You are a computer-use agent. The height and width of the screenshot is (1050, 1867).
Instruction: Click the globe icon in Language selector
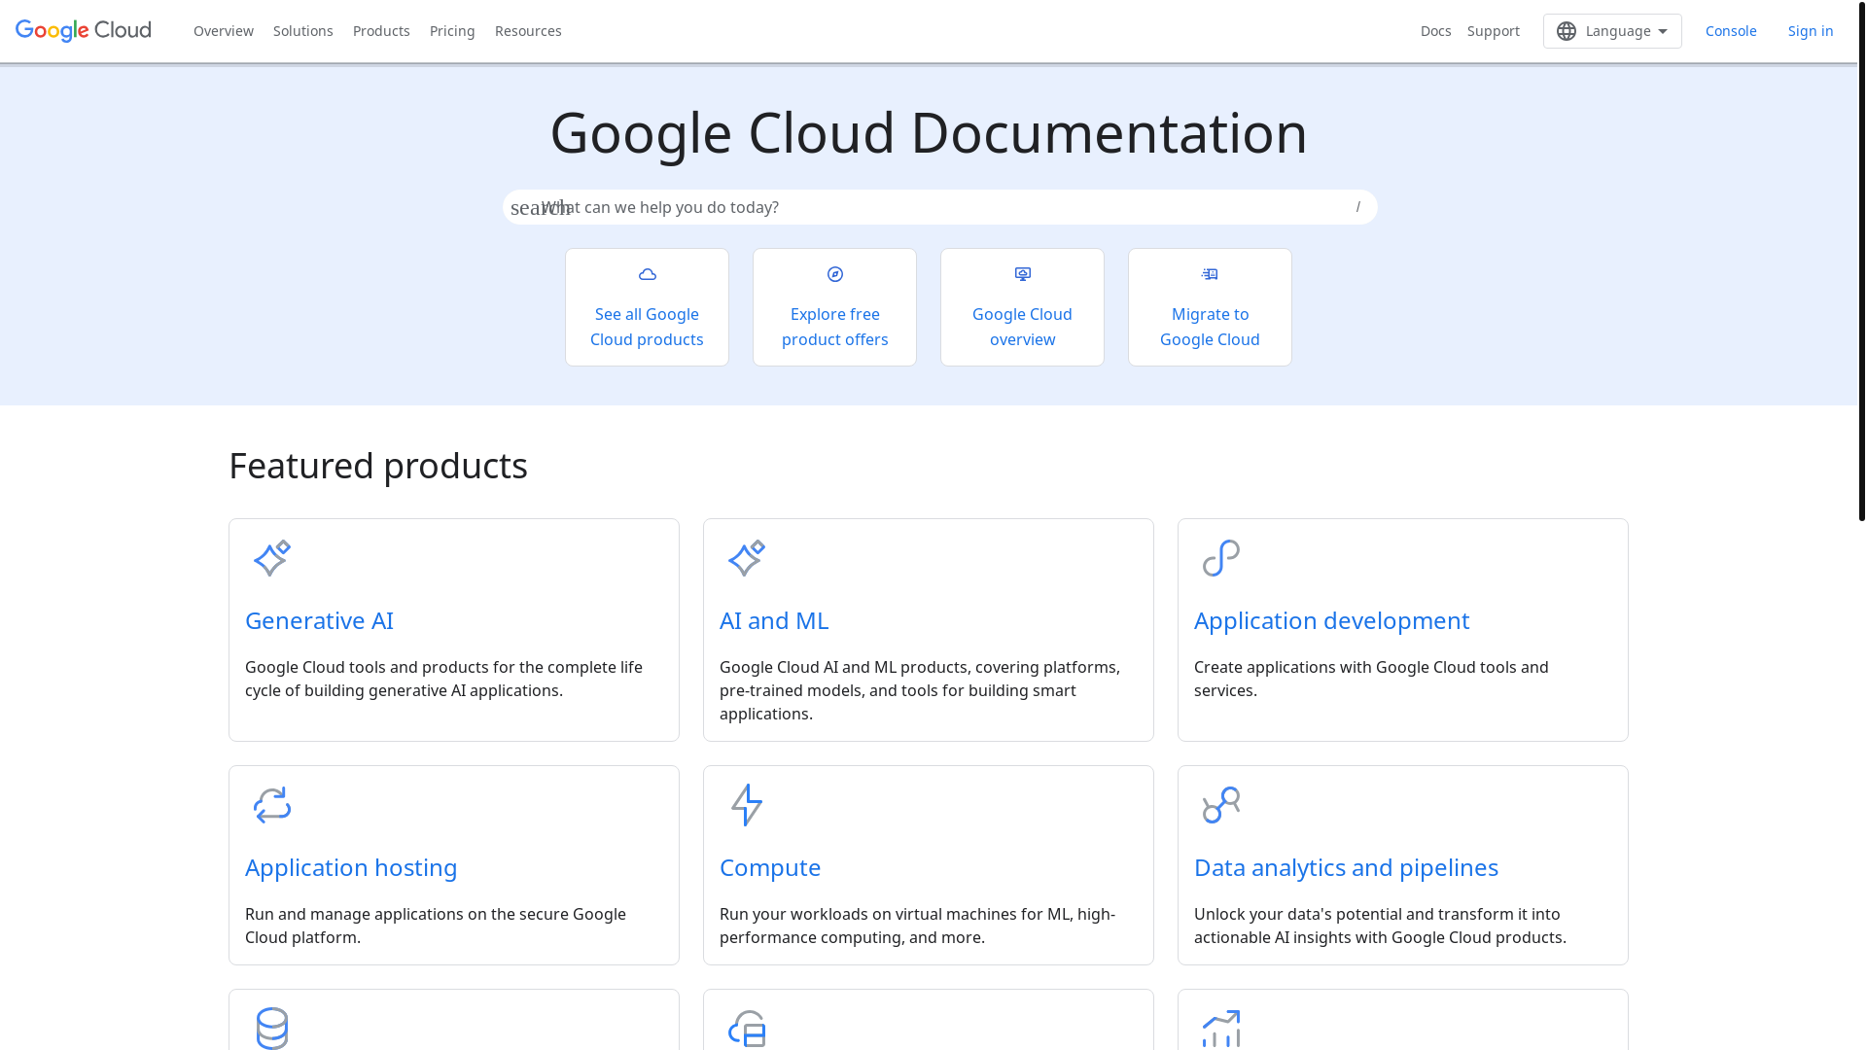click(x=1567, y=31)
